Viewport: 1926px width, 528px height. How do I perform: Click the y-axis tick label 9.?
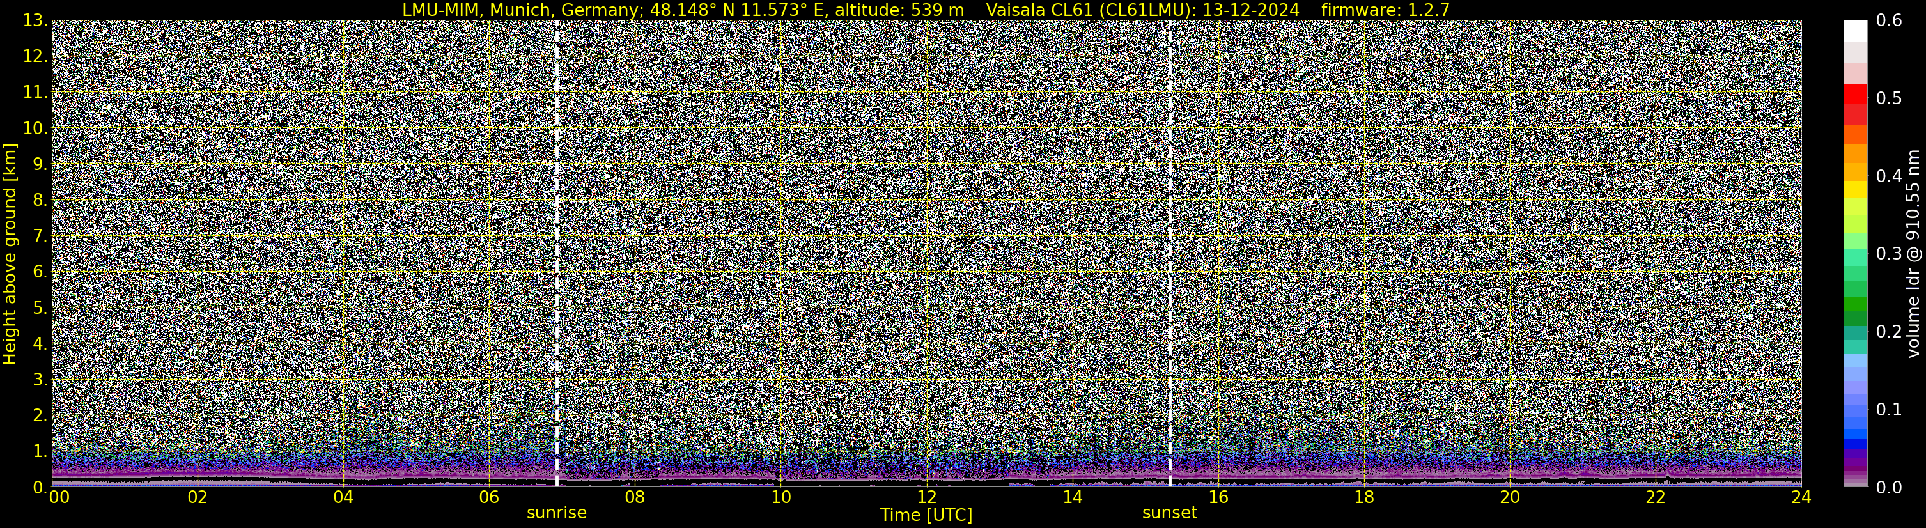40,164
